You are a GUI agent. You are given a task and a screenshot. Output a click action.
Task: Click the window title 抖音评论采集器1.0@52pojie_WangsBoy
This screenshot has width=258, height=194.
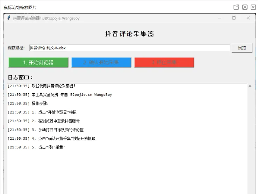(46, 18)
